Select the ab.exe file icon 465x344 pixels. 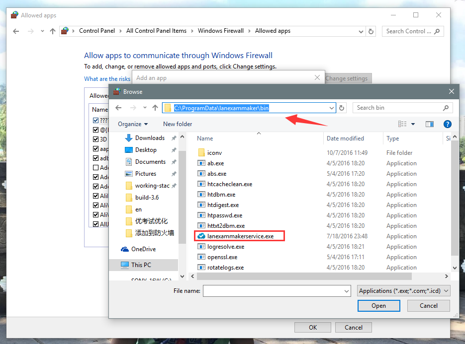pos(201,163)
